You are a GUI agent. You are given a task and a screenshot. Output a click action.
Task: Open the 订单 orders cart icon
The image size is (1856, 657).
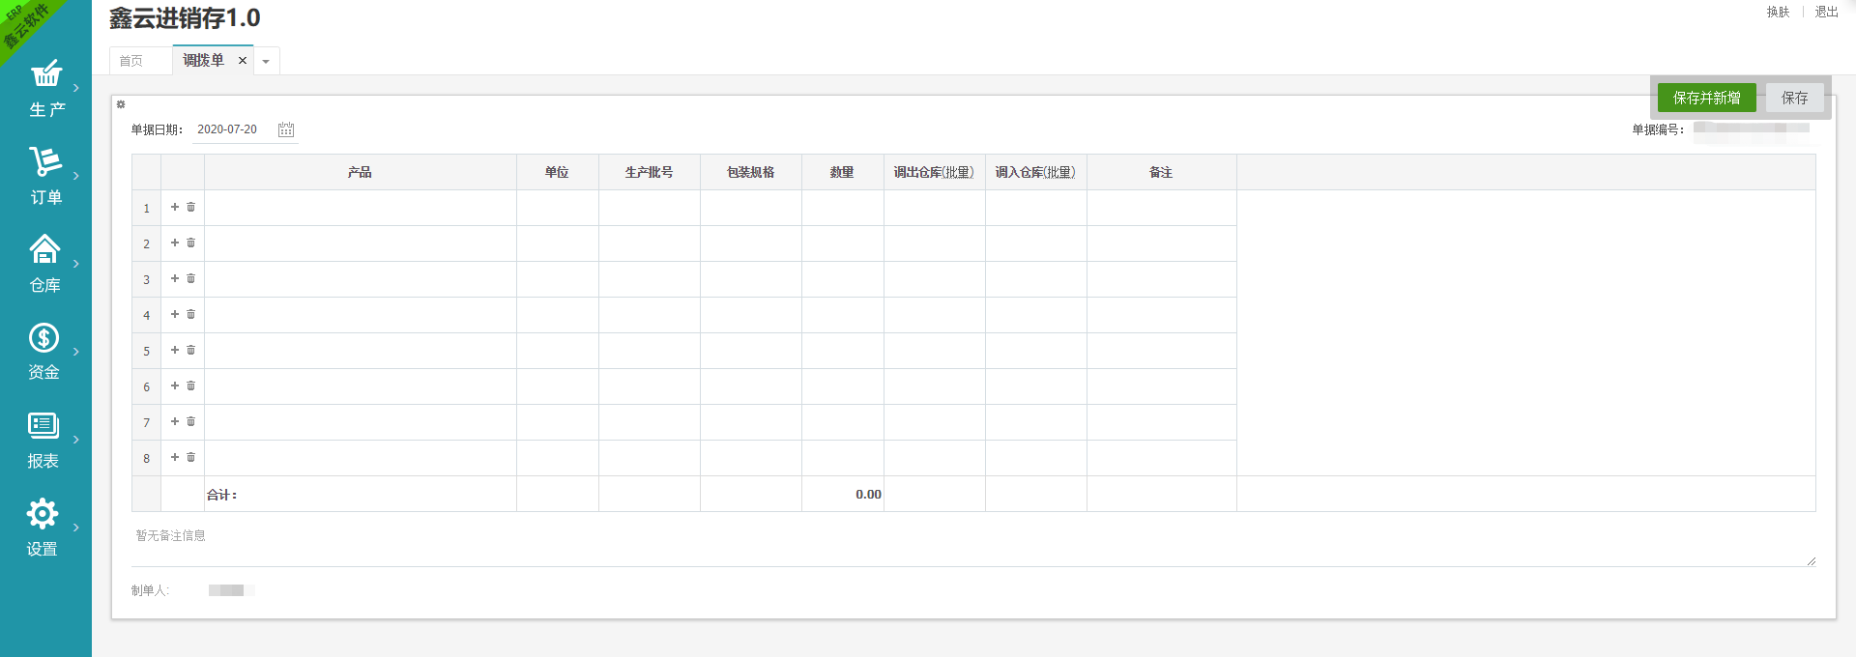(x=45, y=161)
